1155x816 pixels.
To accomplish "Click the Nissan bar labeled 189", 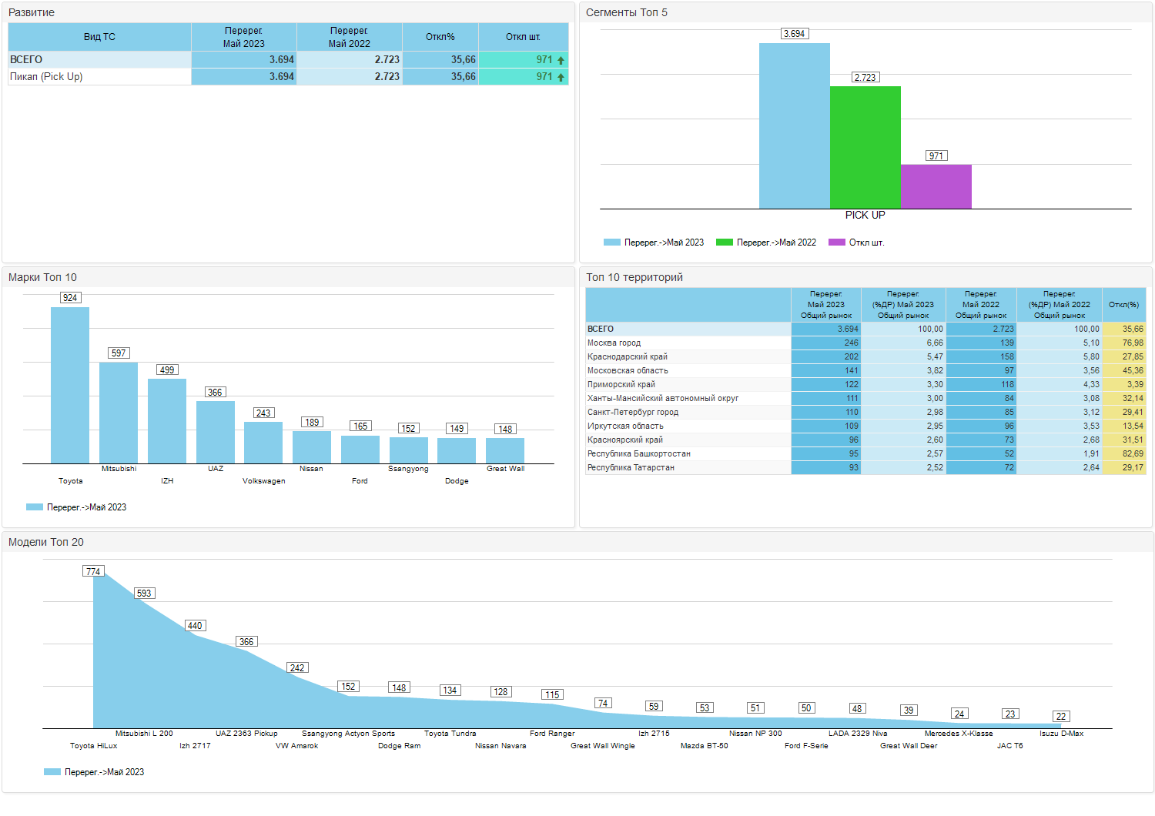I will click(x=312, y=447).
